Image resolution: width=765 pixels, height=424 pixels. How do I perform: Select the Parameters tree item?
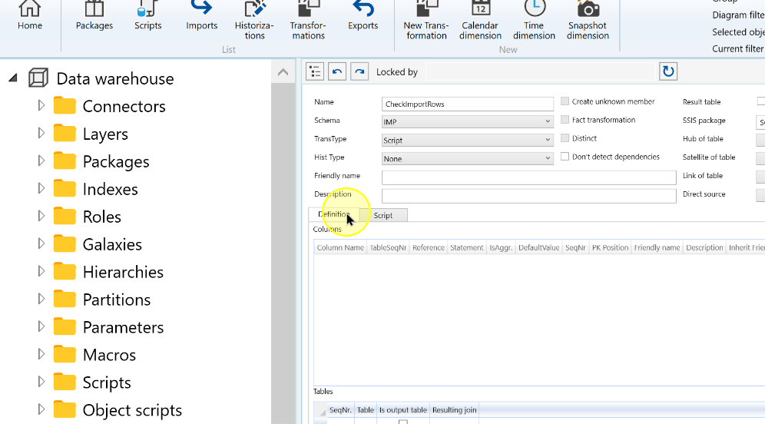coord(123,327)
